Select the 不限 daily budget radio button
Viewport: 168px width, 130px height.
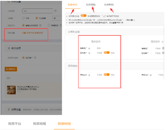[x=23, y=18]
